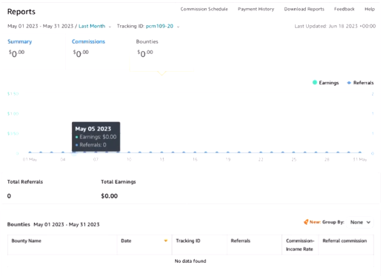The height and width of the screenshot is (276, 386).
Task: Switch to the Summary tab
Action: 20,41
